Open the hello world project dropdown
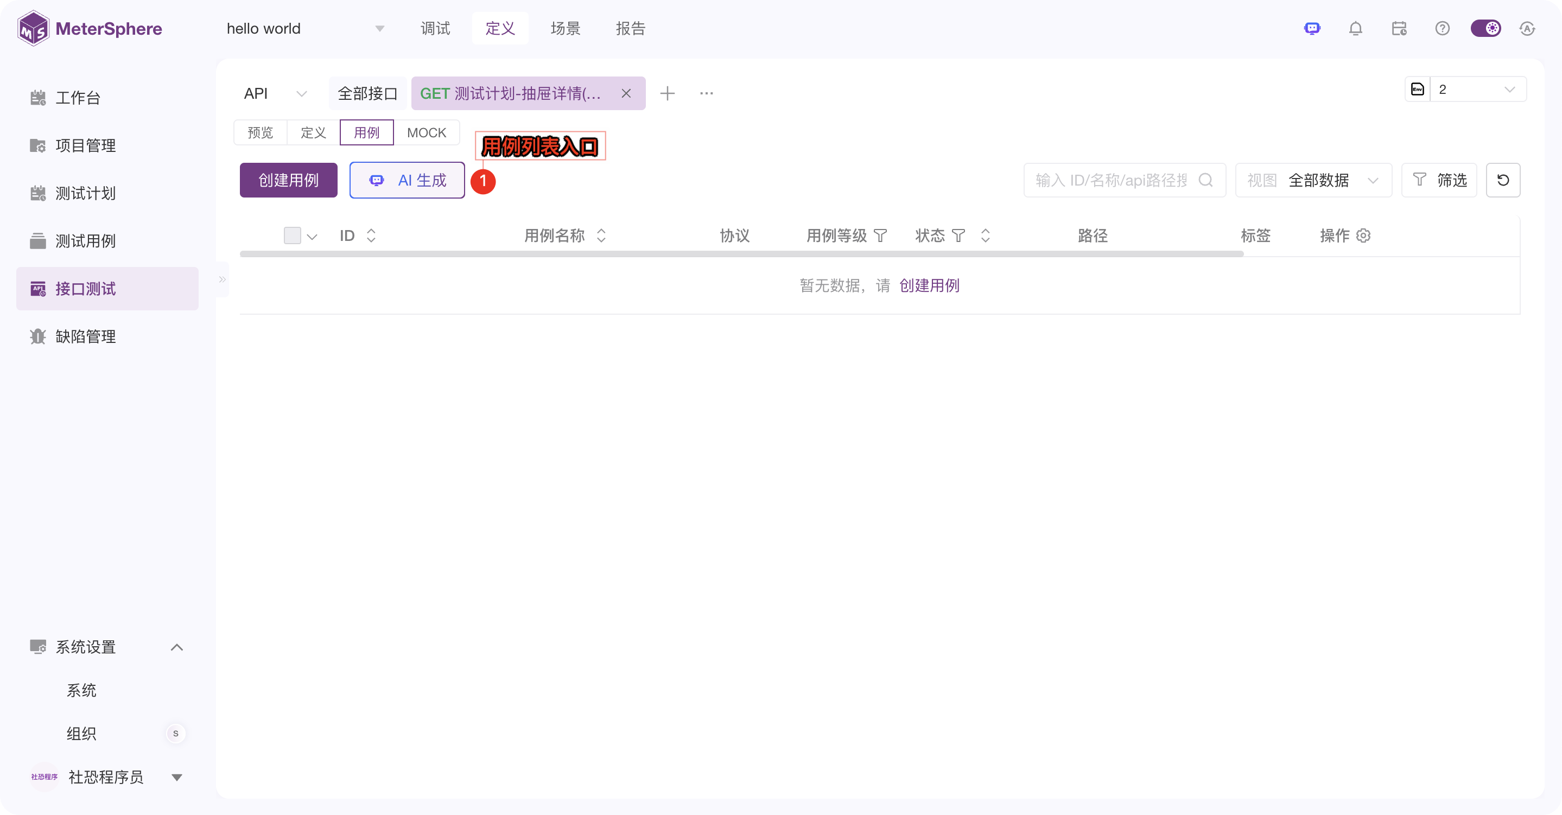Image resolution: width=1562 pixels, height=815 pixels. click(x=306, y=29)
